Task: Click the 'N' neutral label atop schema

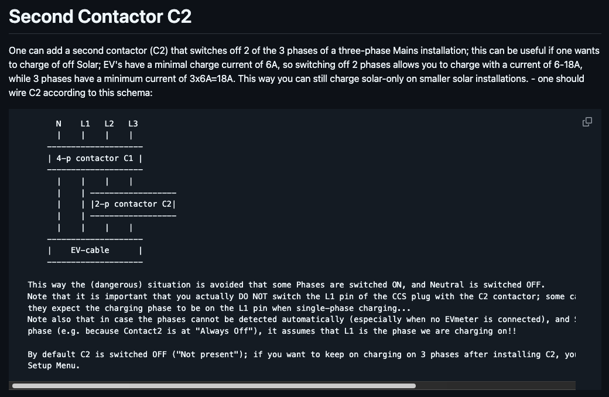Action: tap(59, 124)
